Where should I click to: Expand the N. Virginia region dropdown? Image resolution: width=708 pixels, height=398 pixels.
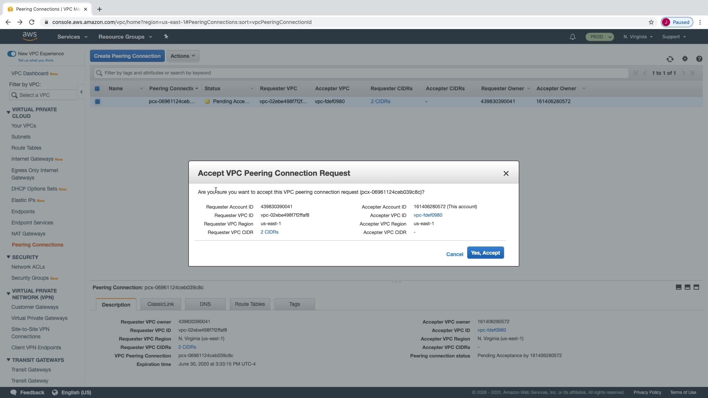tap(638, 37)
